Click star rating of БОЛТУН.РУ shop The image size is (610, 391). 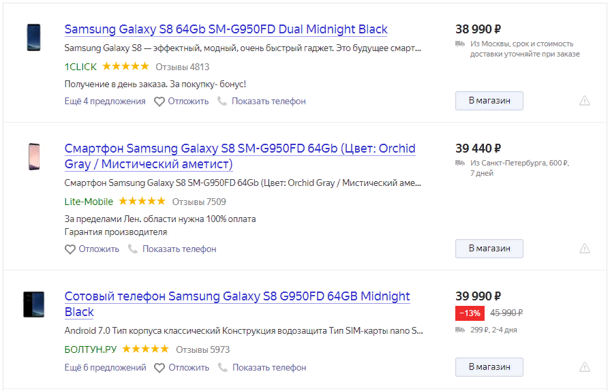point(145,349)
